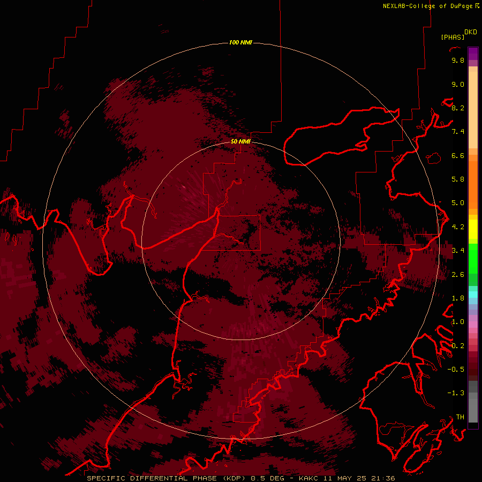Click the 7.4 scale value
Image resolution: width=482 pixels, height=482 pixels.
pos(458,132)
